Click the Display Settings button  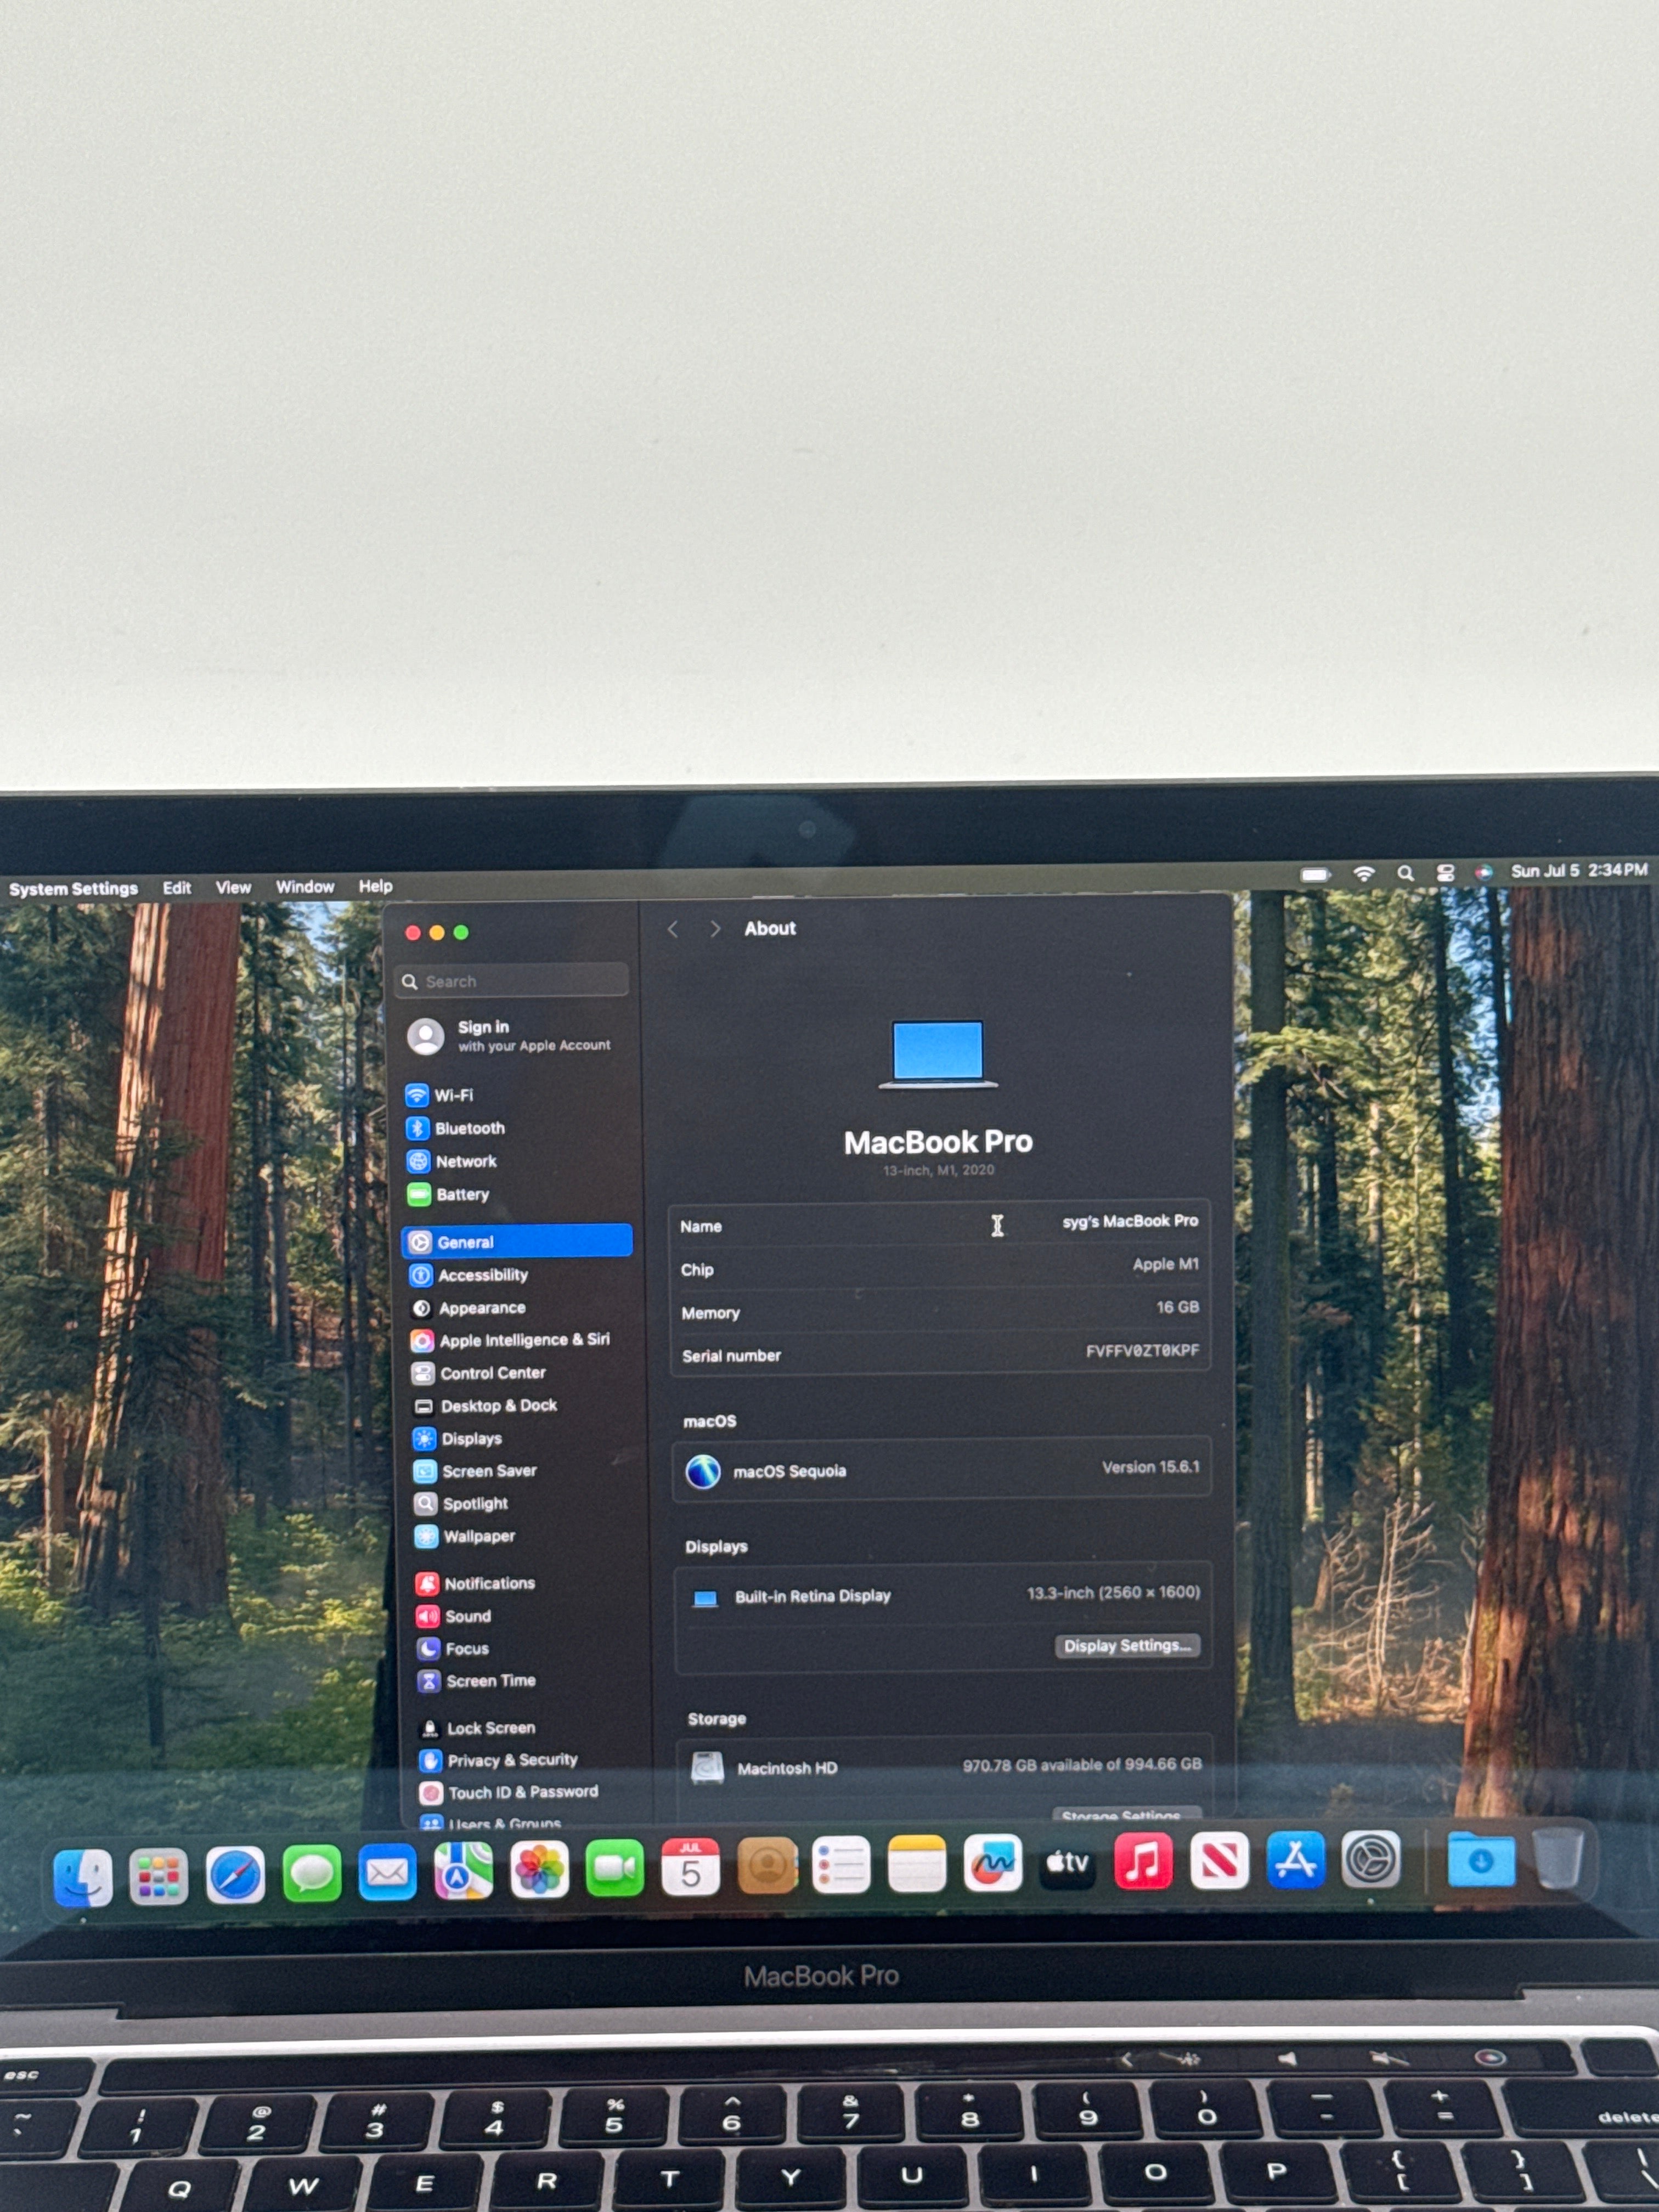click(x=1127, y=1646)
